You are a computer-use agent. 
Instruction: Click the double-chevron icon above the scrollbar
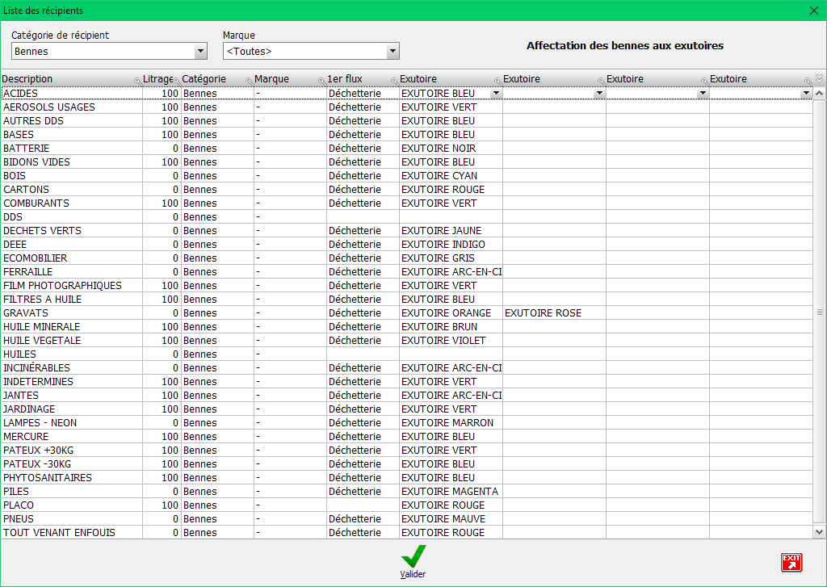click(819, 78)
